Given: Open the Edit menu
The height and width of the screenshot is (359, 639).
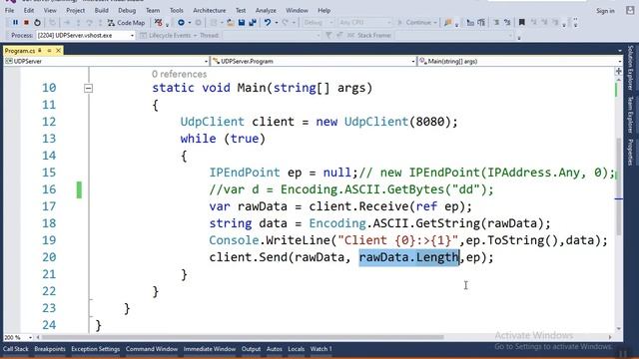Looking at the screenshot, I should tap(29, 11).
